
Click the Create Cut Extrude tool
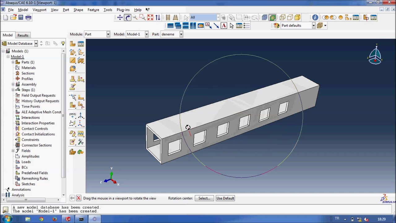coord(81,61)
